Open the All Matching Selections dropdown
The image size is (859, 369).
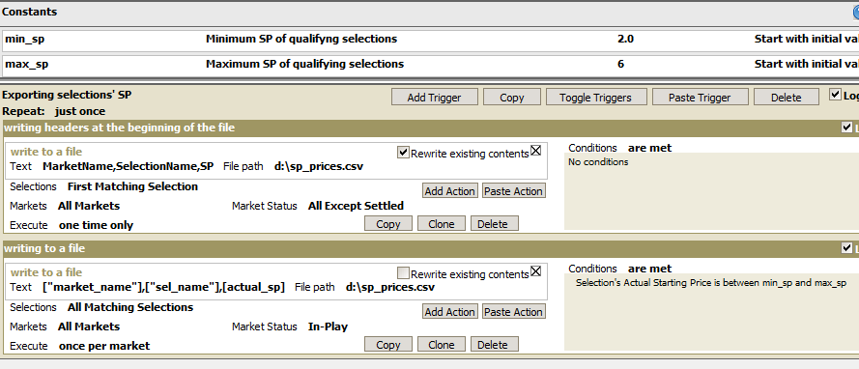pos(130,307)
